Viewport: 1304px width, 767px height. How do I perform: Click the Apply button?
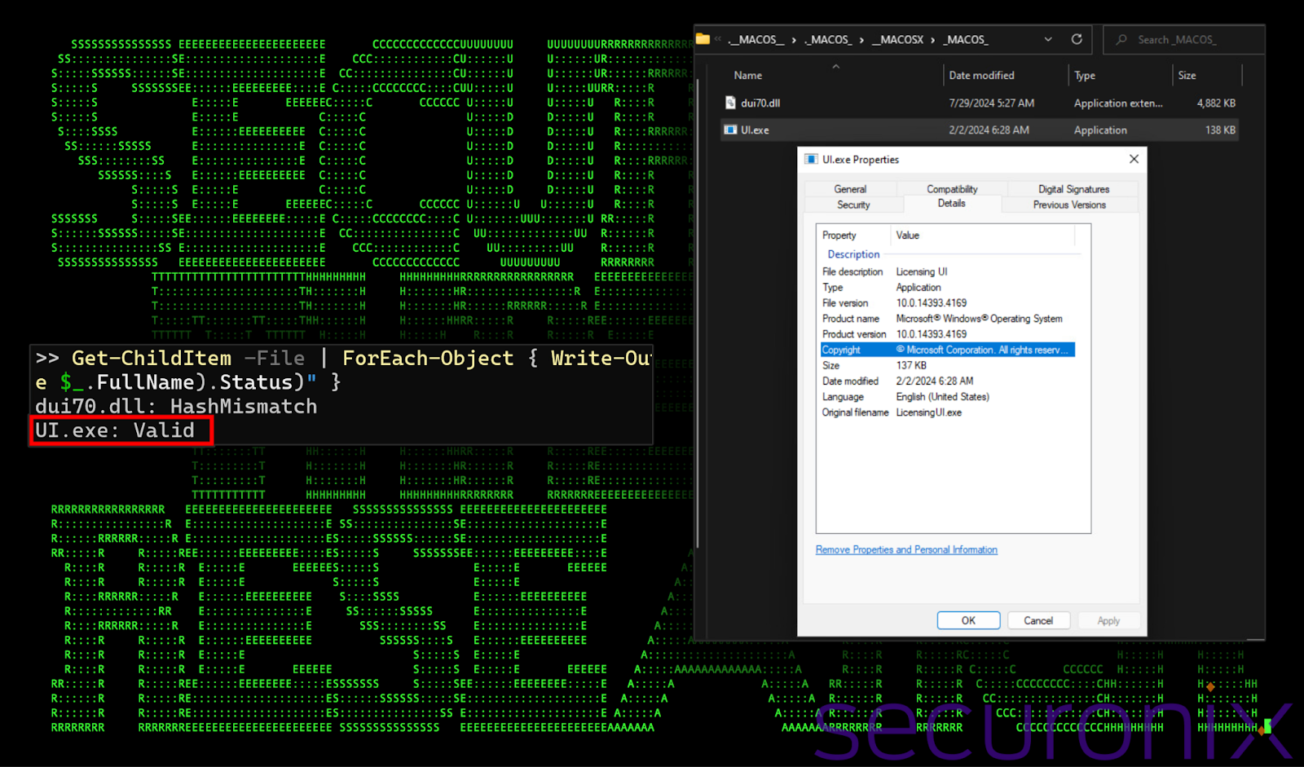point(1108,620)
